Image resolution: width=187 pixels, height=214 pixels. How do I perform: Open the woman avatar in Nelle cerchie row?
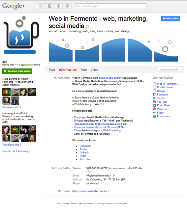(x=23, y=92)
